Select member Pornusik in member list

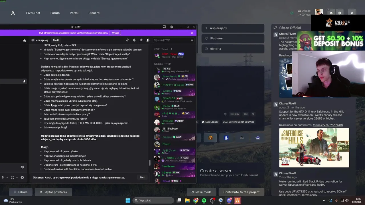click(175, 122)
